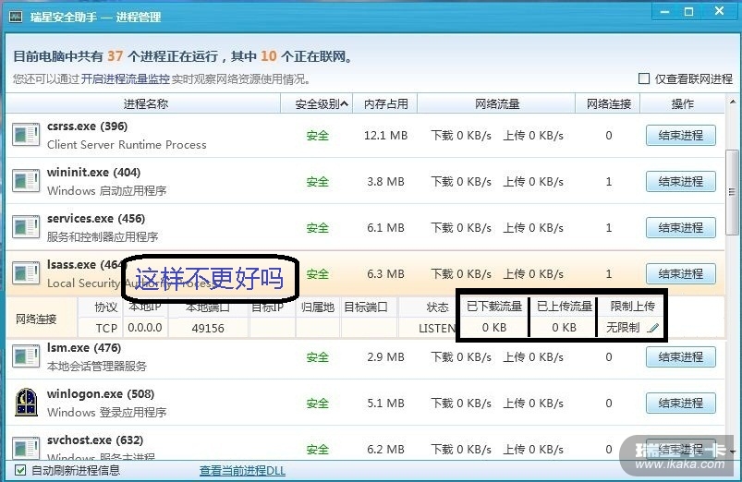The height and width of the screenshot is (482, 742).
Task: End the csrss.exe process
Action: pyautogui.click(x=680, y=136)
